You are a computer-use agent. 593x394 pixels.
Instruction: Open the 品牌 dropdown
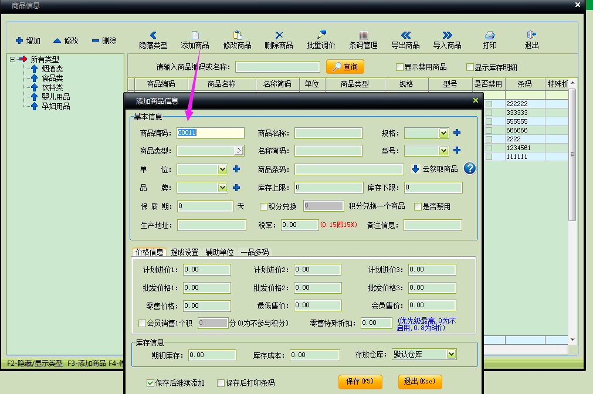coord(222,188)
